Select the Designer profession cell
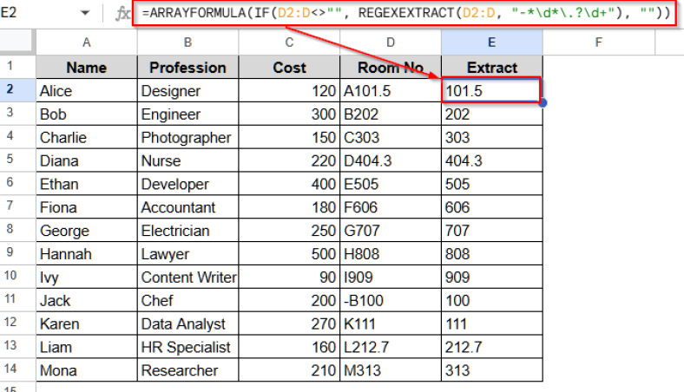This screenshot has height=392, width=684. pos(187,91)
